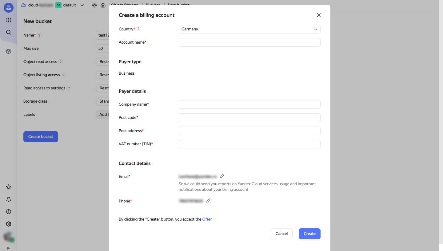The image size is (443, 251).
Task: Click the search magnifier icon in sidebar
Action: (9, 32)
